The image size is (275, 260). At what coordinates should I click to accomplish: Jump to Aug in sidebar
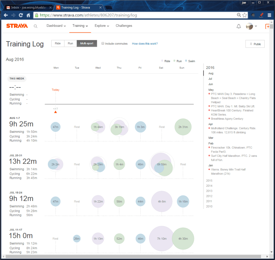coord(211,73)
